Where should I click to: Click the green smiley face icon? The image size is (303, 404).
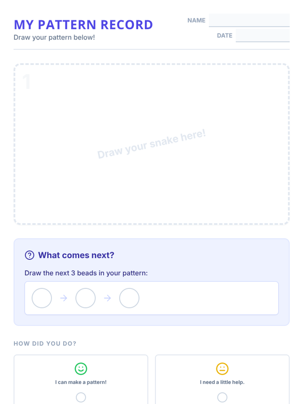[81, 369]
